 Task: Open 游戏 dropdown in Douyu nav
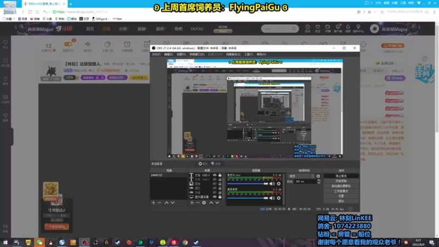(161, 29)
